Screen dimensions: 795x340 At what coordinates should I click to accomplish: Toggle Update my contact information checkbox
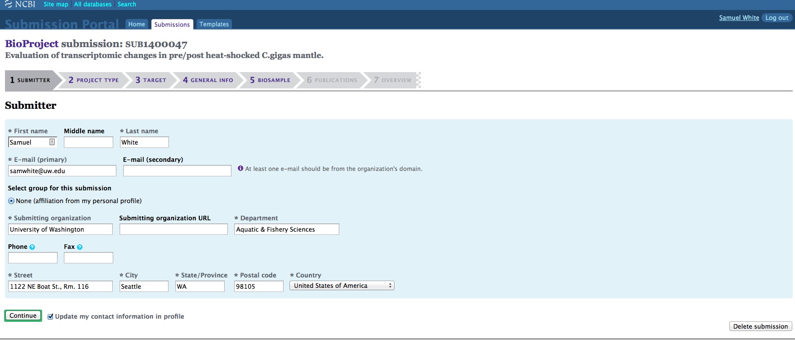50,317
